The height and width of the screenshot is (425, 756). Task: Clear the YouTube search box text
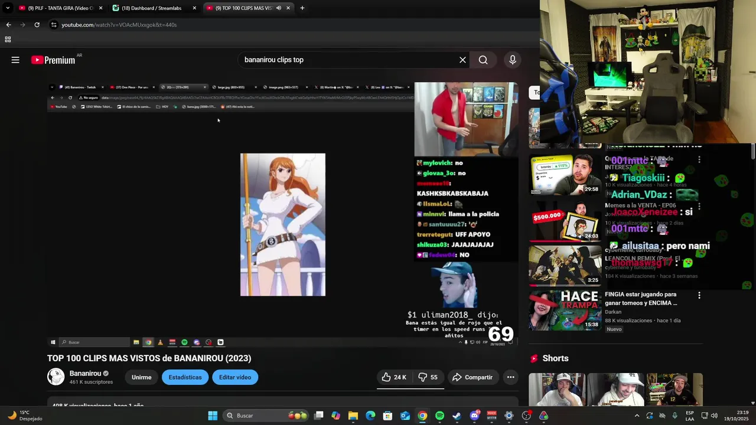462,60
